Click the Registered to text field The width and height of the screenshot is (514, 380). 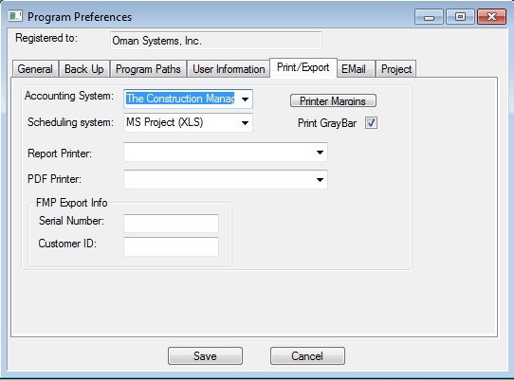(x=216, y=41)
